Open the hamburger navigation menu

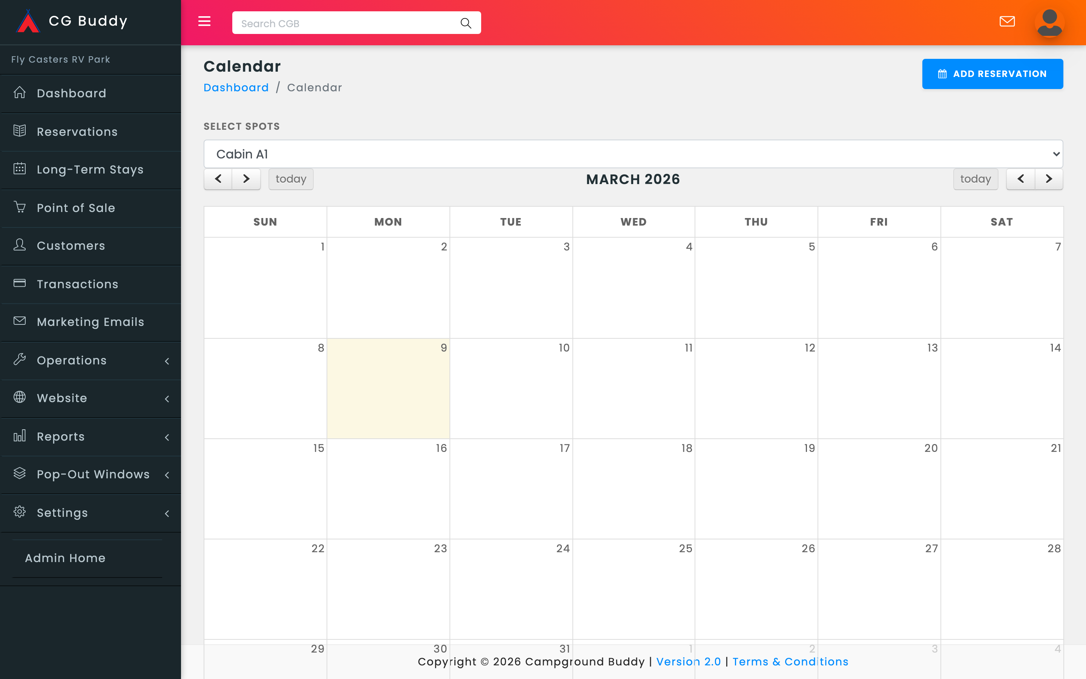click(x=205, y=21)
